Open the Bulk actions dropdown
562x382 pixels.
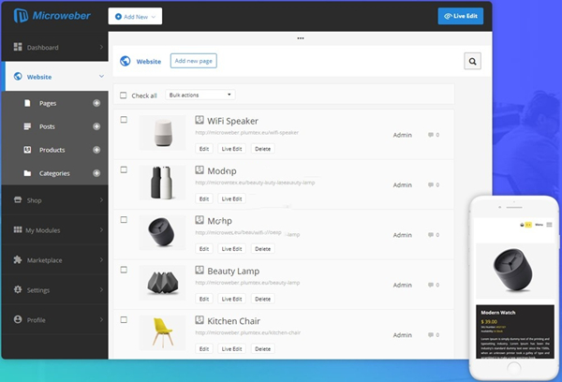tap(200, 95)
